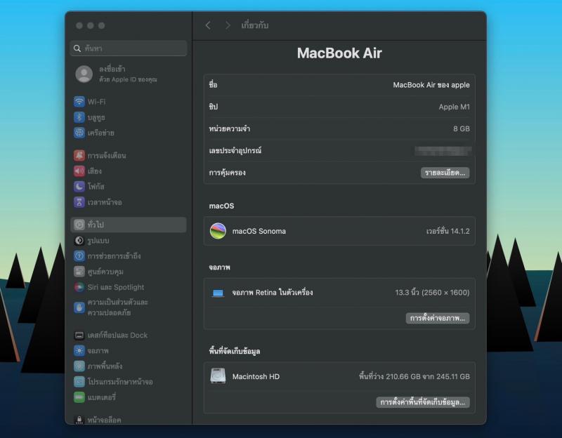
Task: Select ความเป็นส่วนตัวและความปลอดภัย label
Action: pyautogui.click(x=117, y=307)
